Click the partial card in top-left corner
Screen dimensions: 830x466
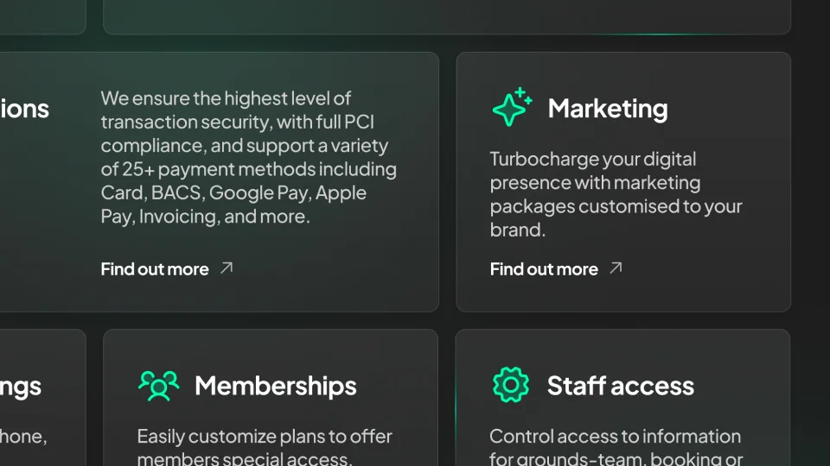[x=41, y=16]
